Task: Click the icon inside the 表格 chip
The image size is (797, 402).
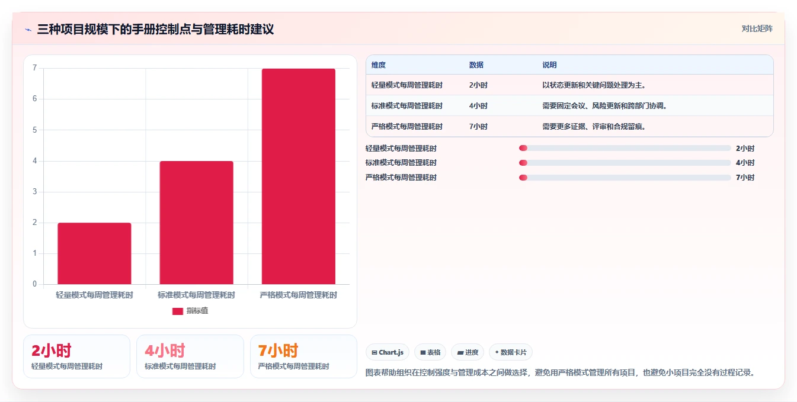Action: pos(423,353)
